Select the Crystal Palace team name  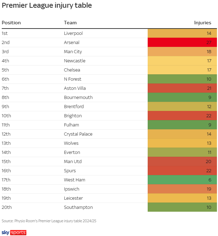click(x=78, y=134)
